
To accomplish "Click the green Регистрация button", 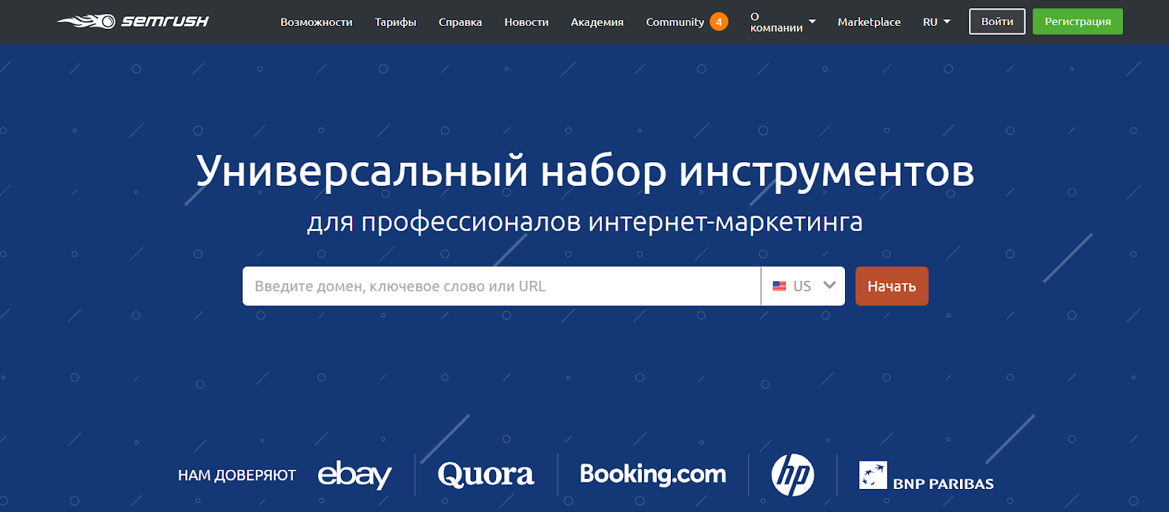I will coord(1078,21).
